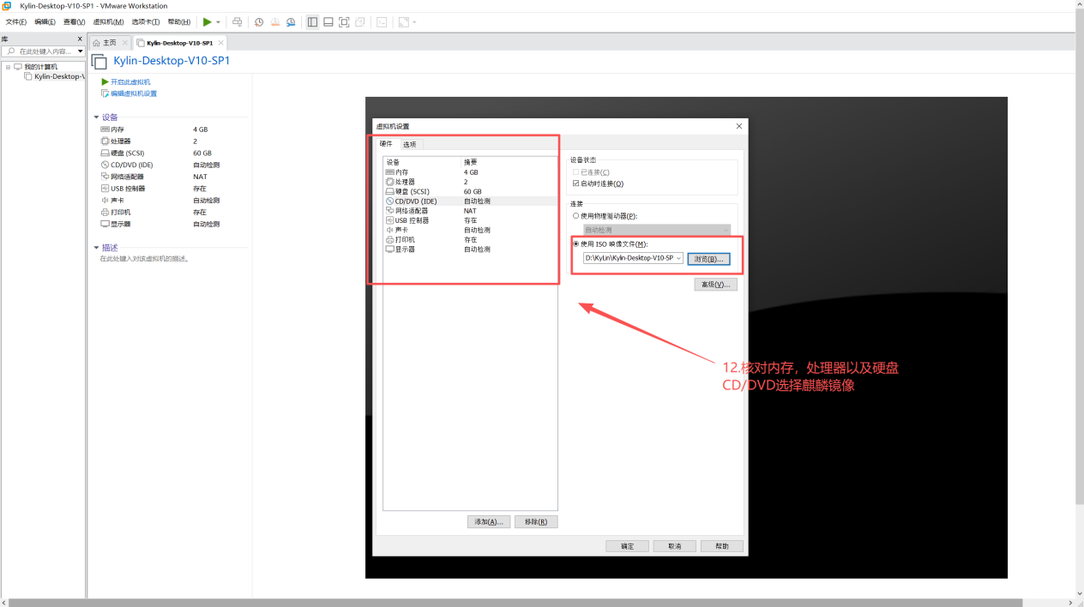Image resolution: width=1084 pixels, height=607 pixels.
Task: Select 使用物理驱动器 radio button
Action: point(575,216)
